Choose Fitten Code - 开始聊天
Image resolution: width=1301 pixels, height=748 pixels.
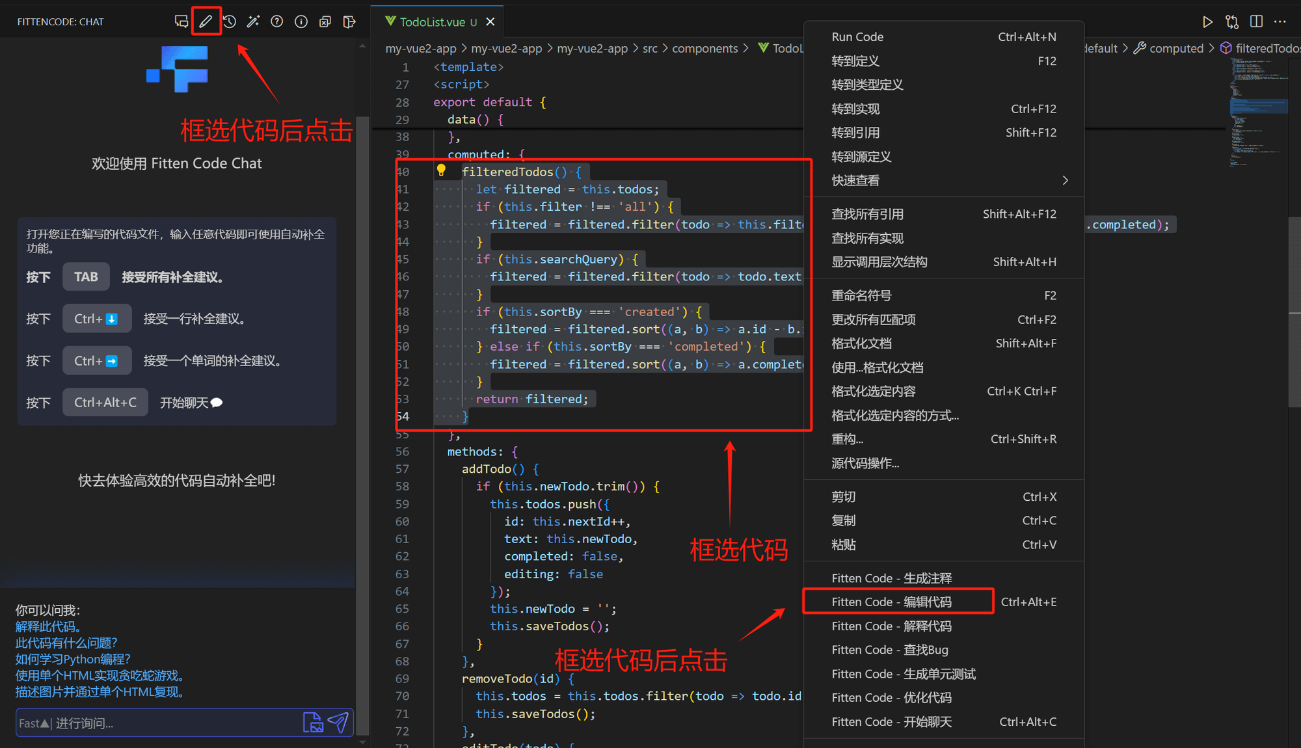tap(944, 721)
